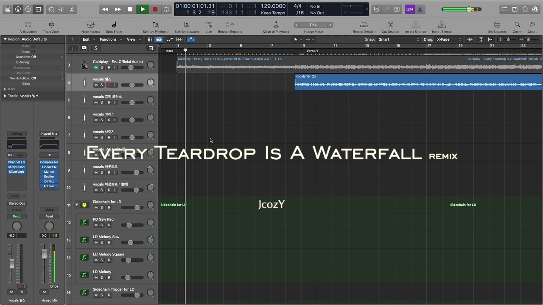Click the add new track plus button
This screenshot has width=543, height=305.
click(x=73, y=48)
